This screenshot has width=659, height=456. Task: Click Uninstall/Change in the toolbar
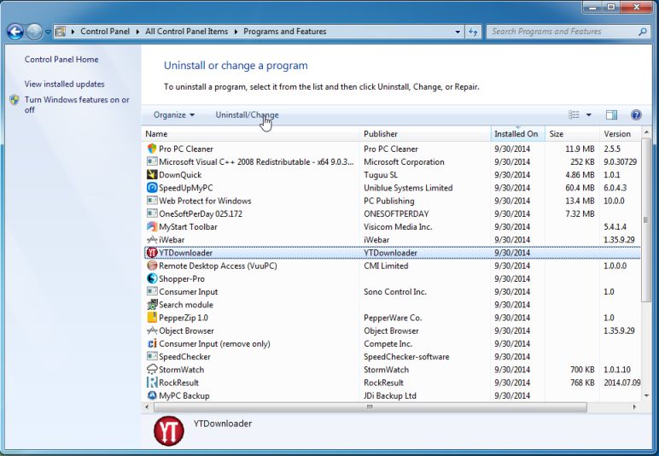point(247,115)
